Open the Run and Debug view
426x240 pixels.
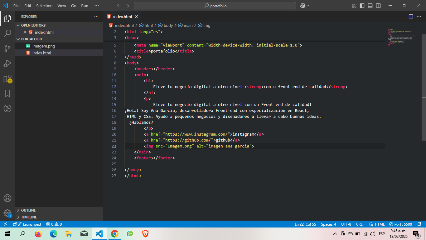click(7, 63)
